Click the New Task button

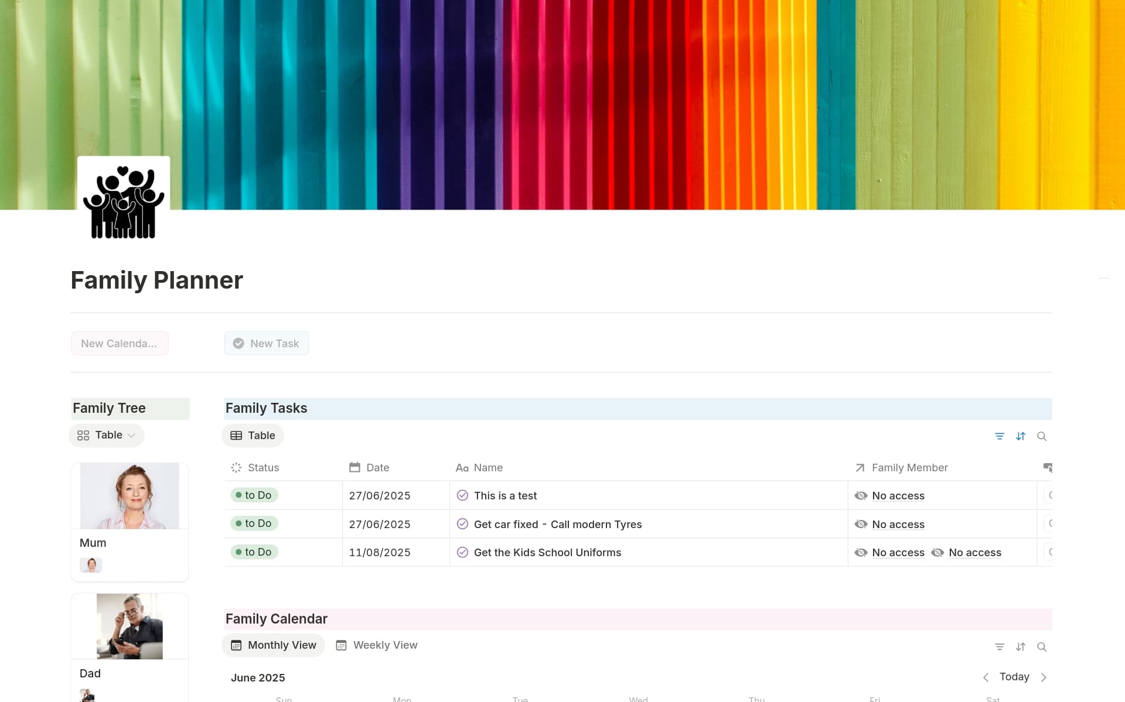(x=266, y=343)
